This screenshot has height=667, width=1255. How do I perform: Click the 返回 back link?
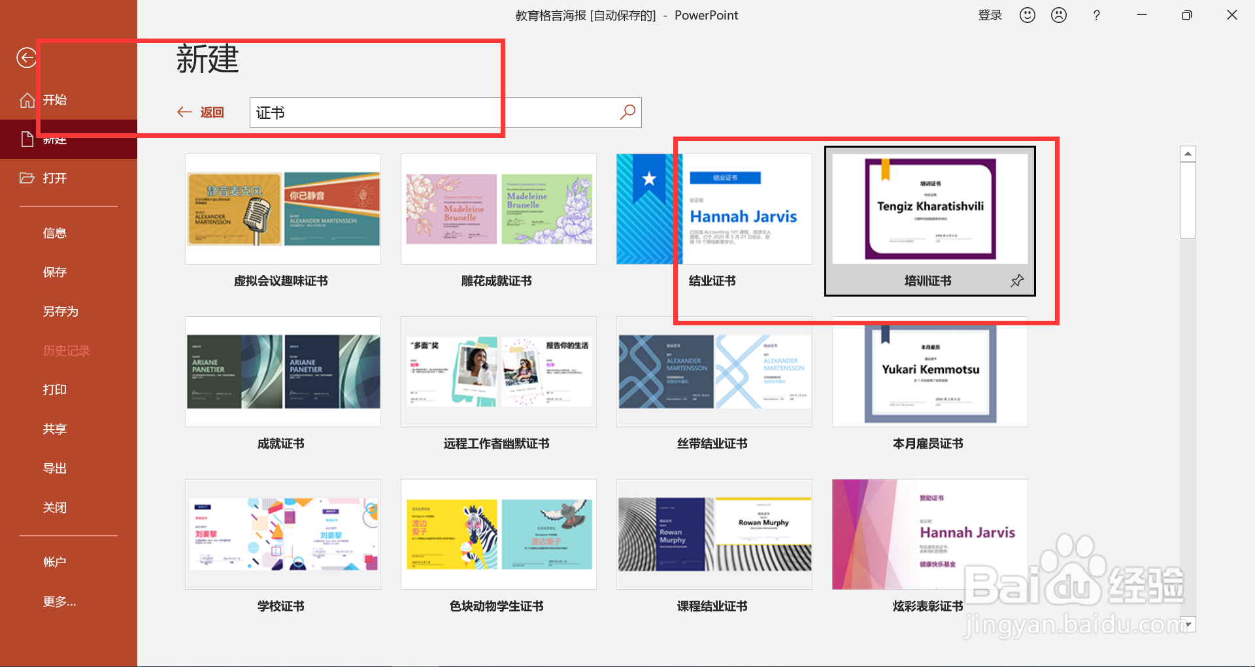point(212,112)
